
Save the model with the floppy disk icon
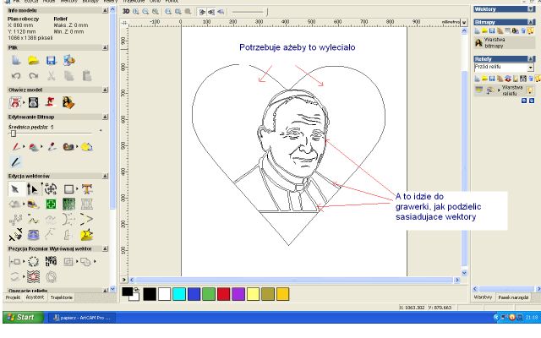[51, 61]
